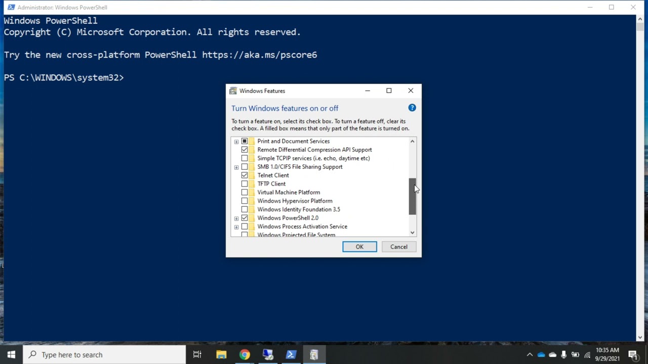
Task: Select 'Simple TCPIP services' label text
Action: [313, 158]
